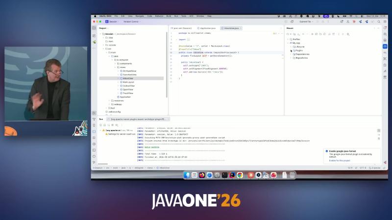Click the Add Maven project plus icon
This screenshot has height=220, width=392.
click(x=303, y=34)
